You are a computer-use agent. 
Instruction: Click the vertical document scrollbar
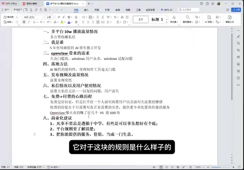(x=232, y=66)
